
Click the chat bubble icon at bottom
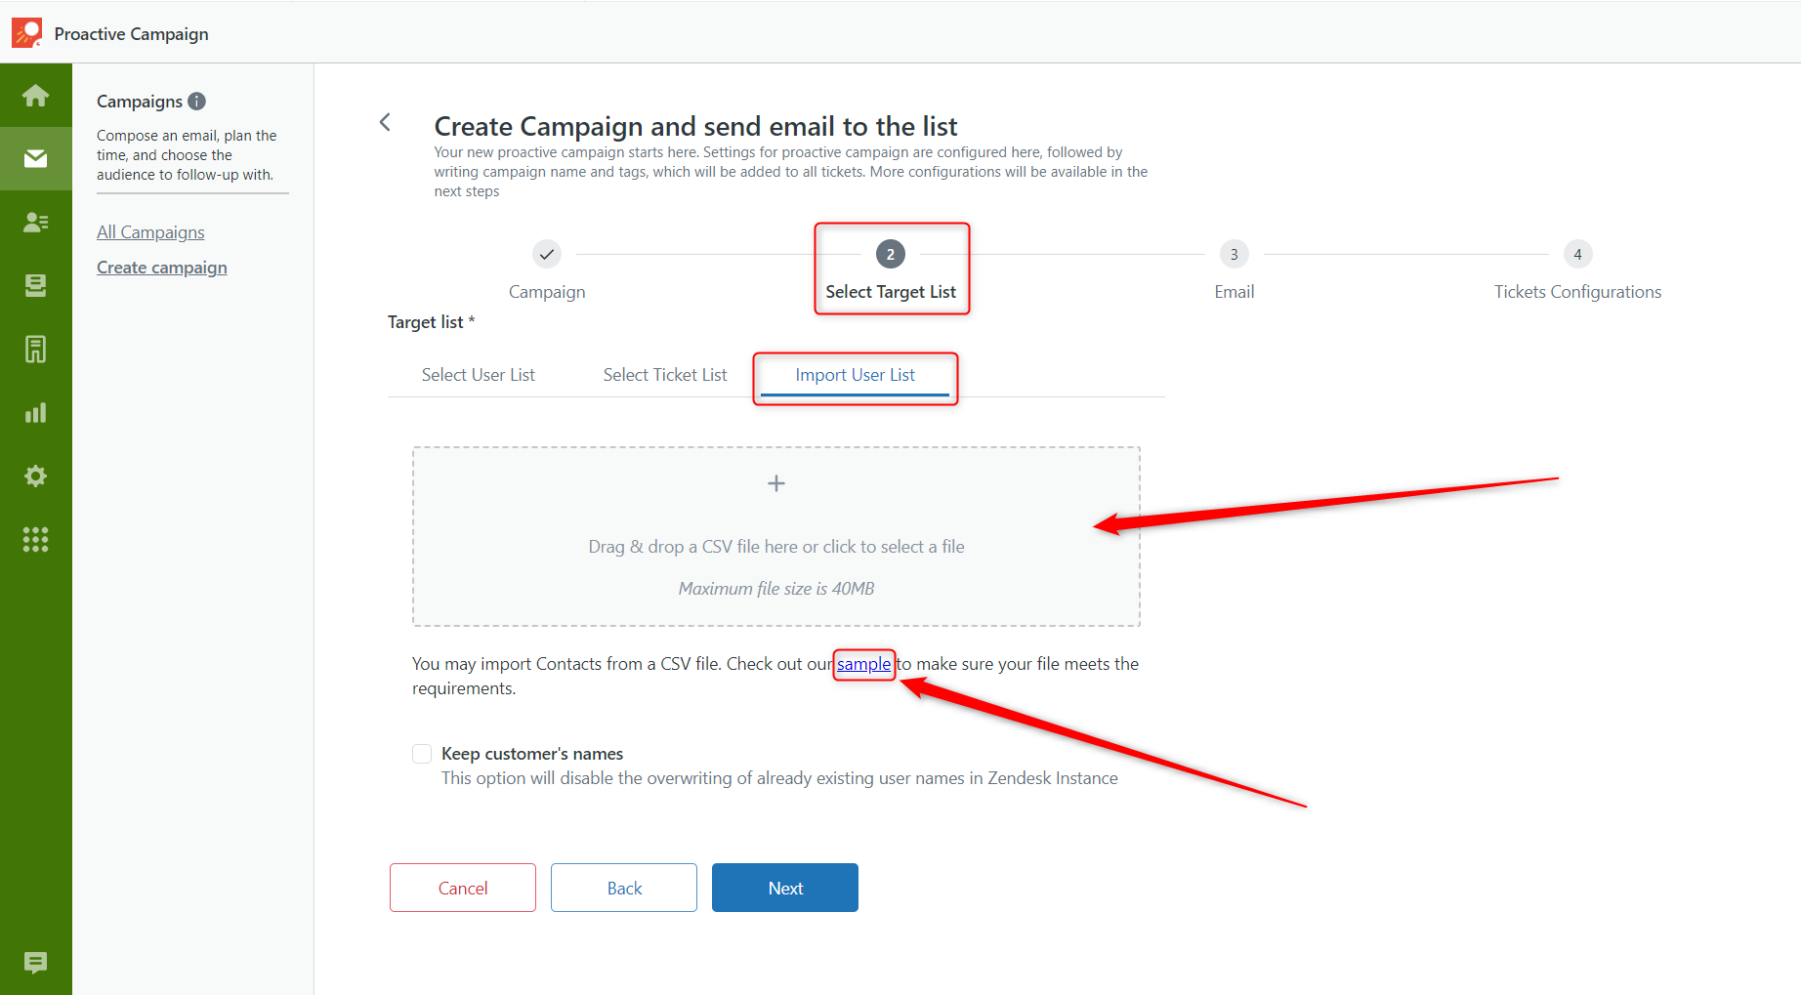coord(36,963)
